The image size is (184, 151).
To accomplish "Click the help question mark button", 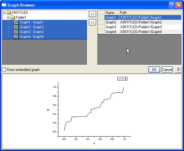I will pos(172,5).
